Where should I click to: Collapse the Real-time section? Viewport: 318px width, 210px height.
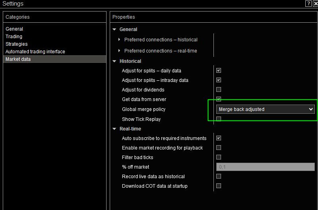tap(114, 129)
